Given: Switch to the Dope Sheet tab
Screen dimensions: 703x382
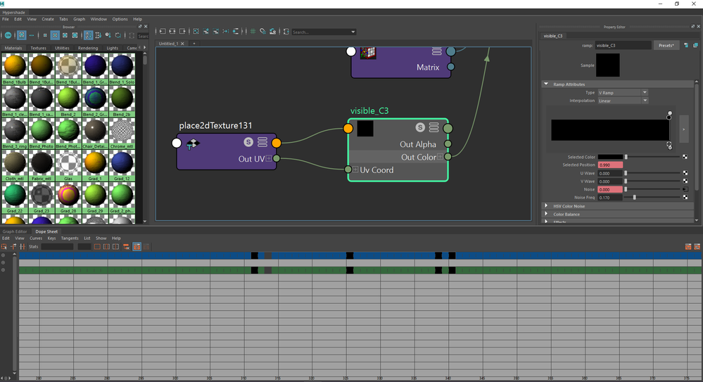Looking at the screenshot, I should tap(46, 231).
